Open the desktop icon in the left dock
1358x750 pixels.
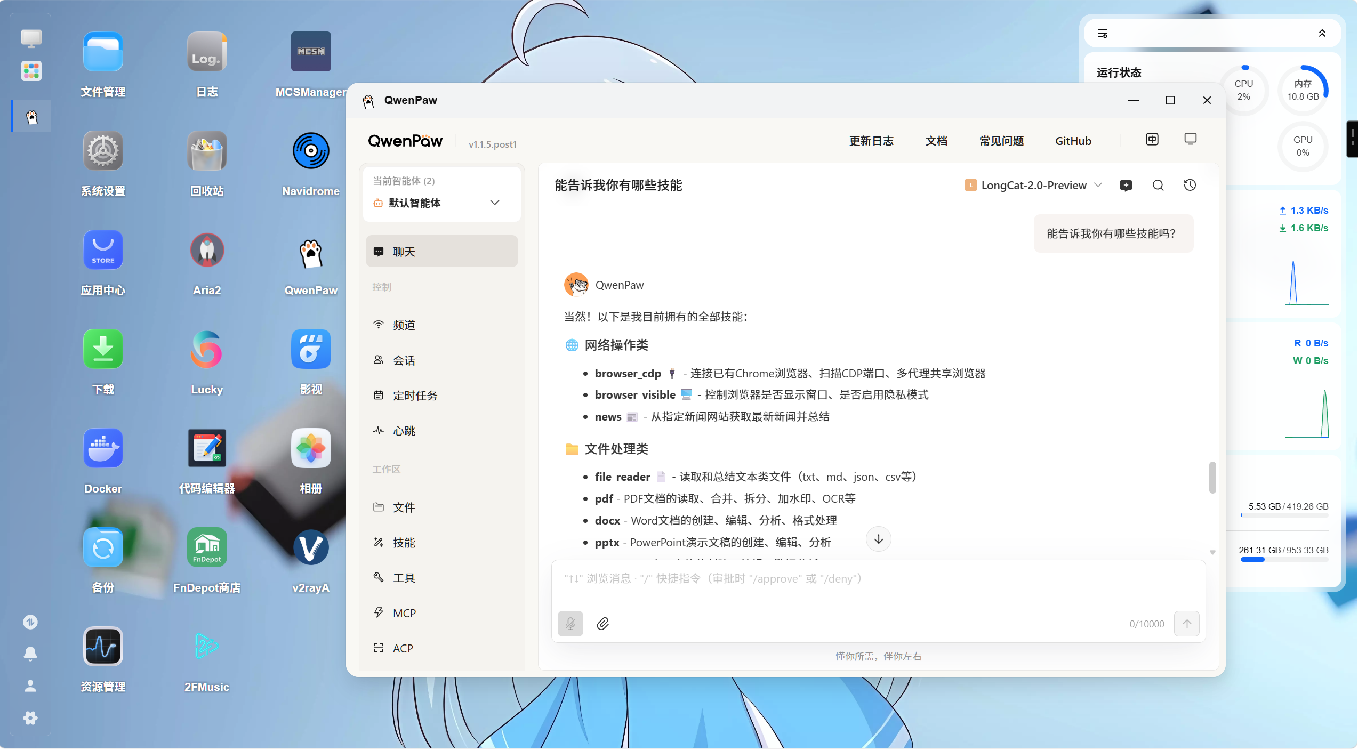(31, 38)
